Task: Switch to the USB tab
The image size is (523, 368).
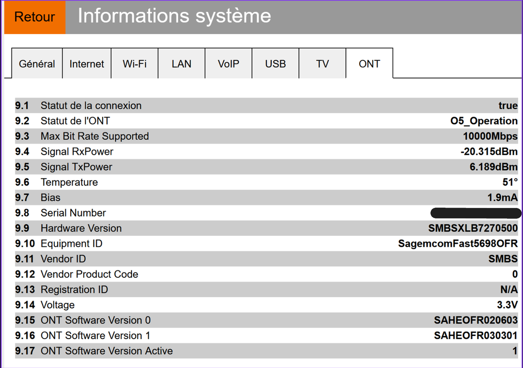Action: [x=275, y=64]
